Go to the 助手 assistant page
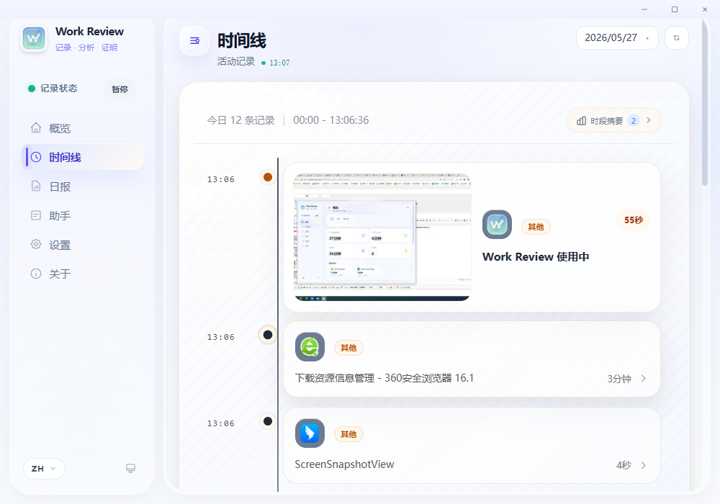Image resolution: width=720 pixels, height=504 pixels. [83, 216]
